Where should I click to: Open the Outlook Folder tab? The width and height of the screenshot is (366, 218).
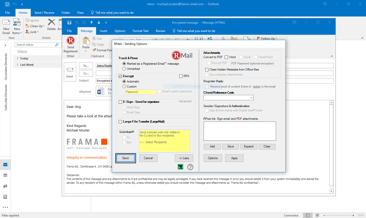66,13
